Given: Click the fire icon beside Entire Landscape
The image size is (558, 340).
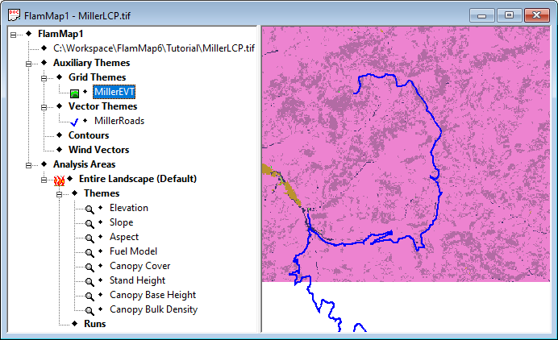Looking at the screenshot, I should coord(59,180).
